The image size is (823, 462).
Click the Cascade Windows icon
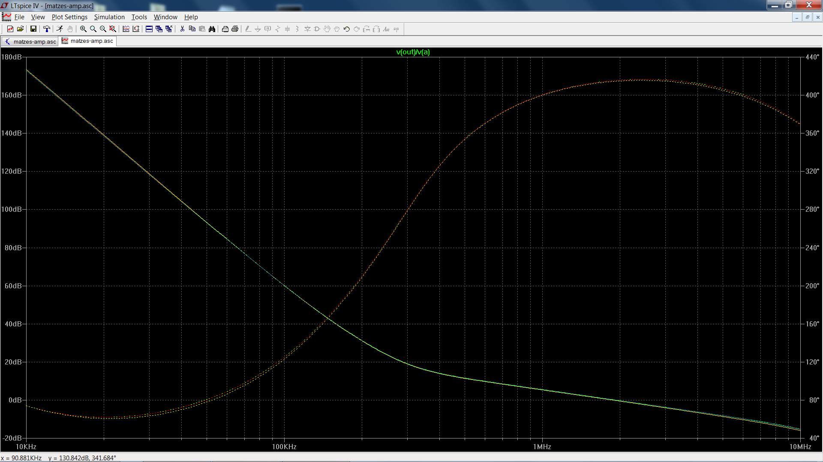point(159,29)
